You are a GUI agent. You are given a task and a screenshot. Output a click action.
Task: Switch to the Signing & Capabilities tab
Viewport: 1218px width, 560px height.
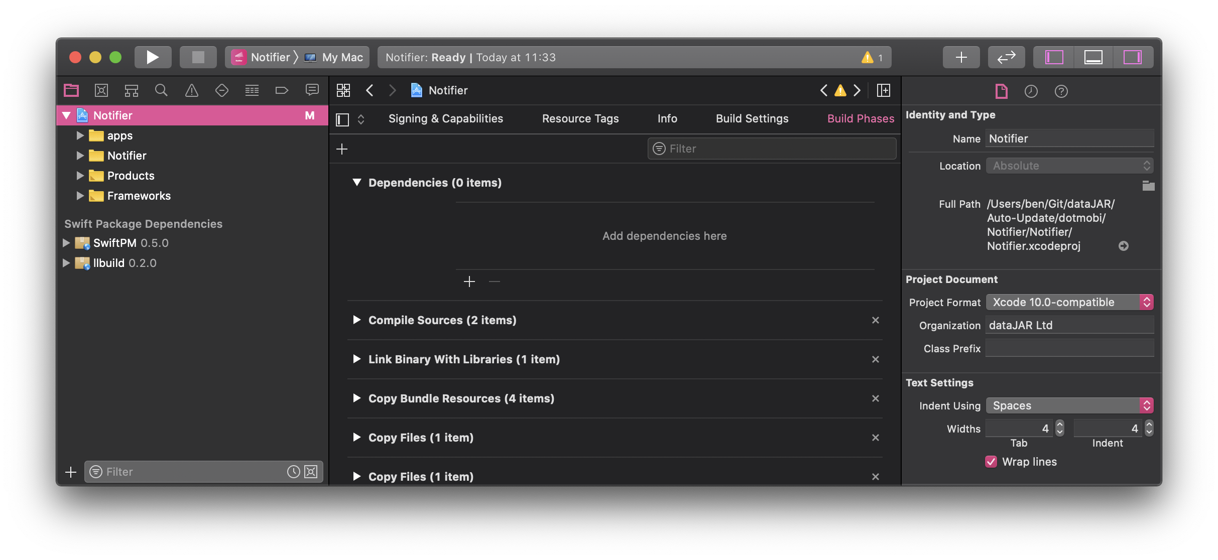tap(445, 119)
